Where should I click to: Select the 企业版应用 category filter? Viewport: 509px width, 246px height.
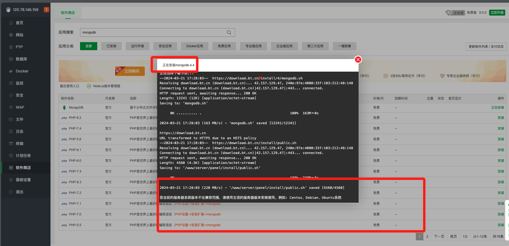pos(284,46)
